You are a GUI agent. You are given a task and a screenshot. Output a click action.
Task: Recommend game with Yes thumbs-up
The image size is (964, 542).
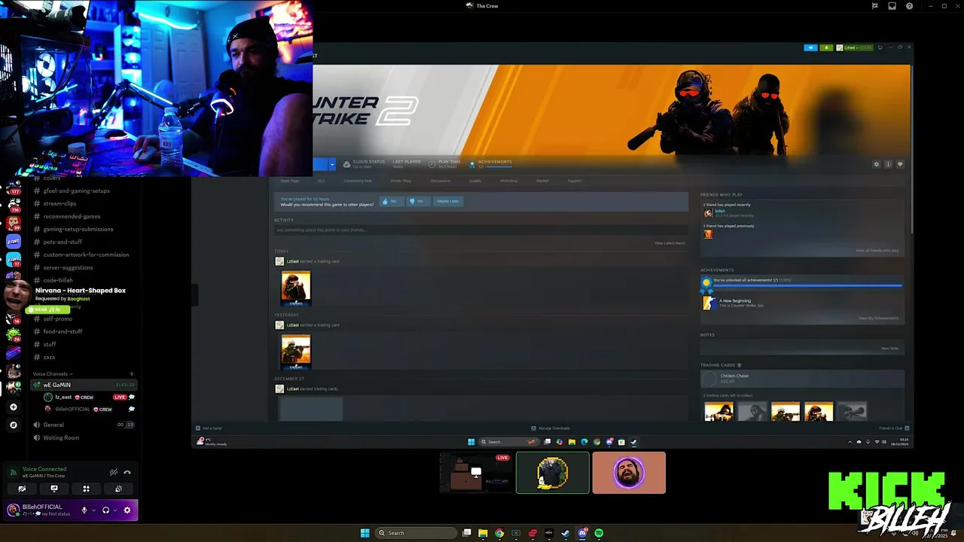(x=390, y=201)
